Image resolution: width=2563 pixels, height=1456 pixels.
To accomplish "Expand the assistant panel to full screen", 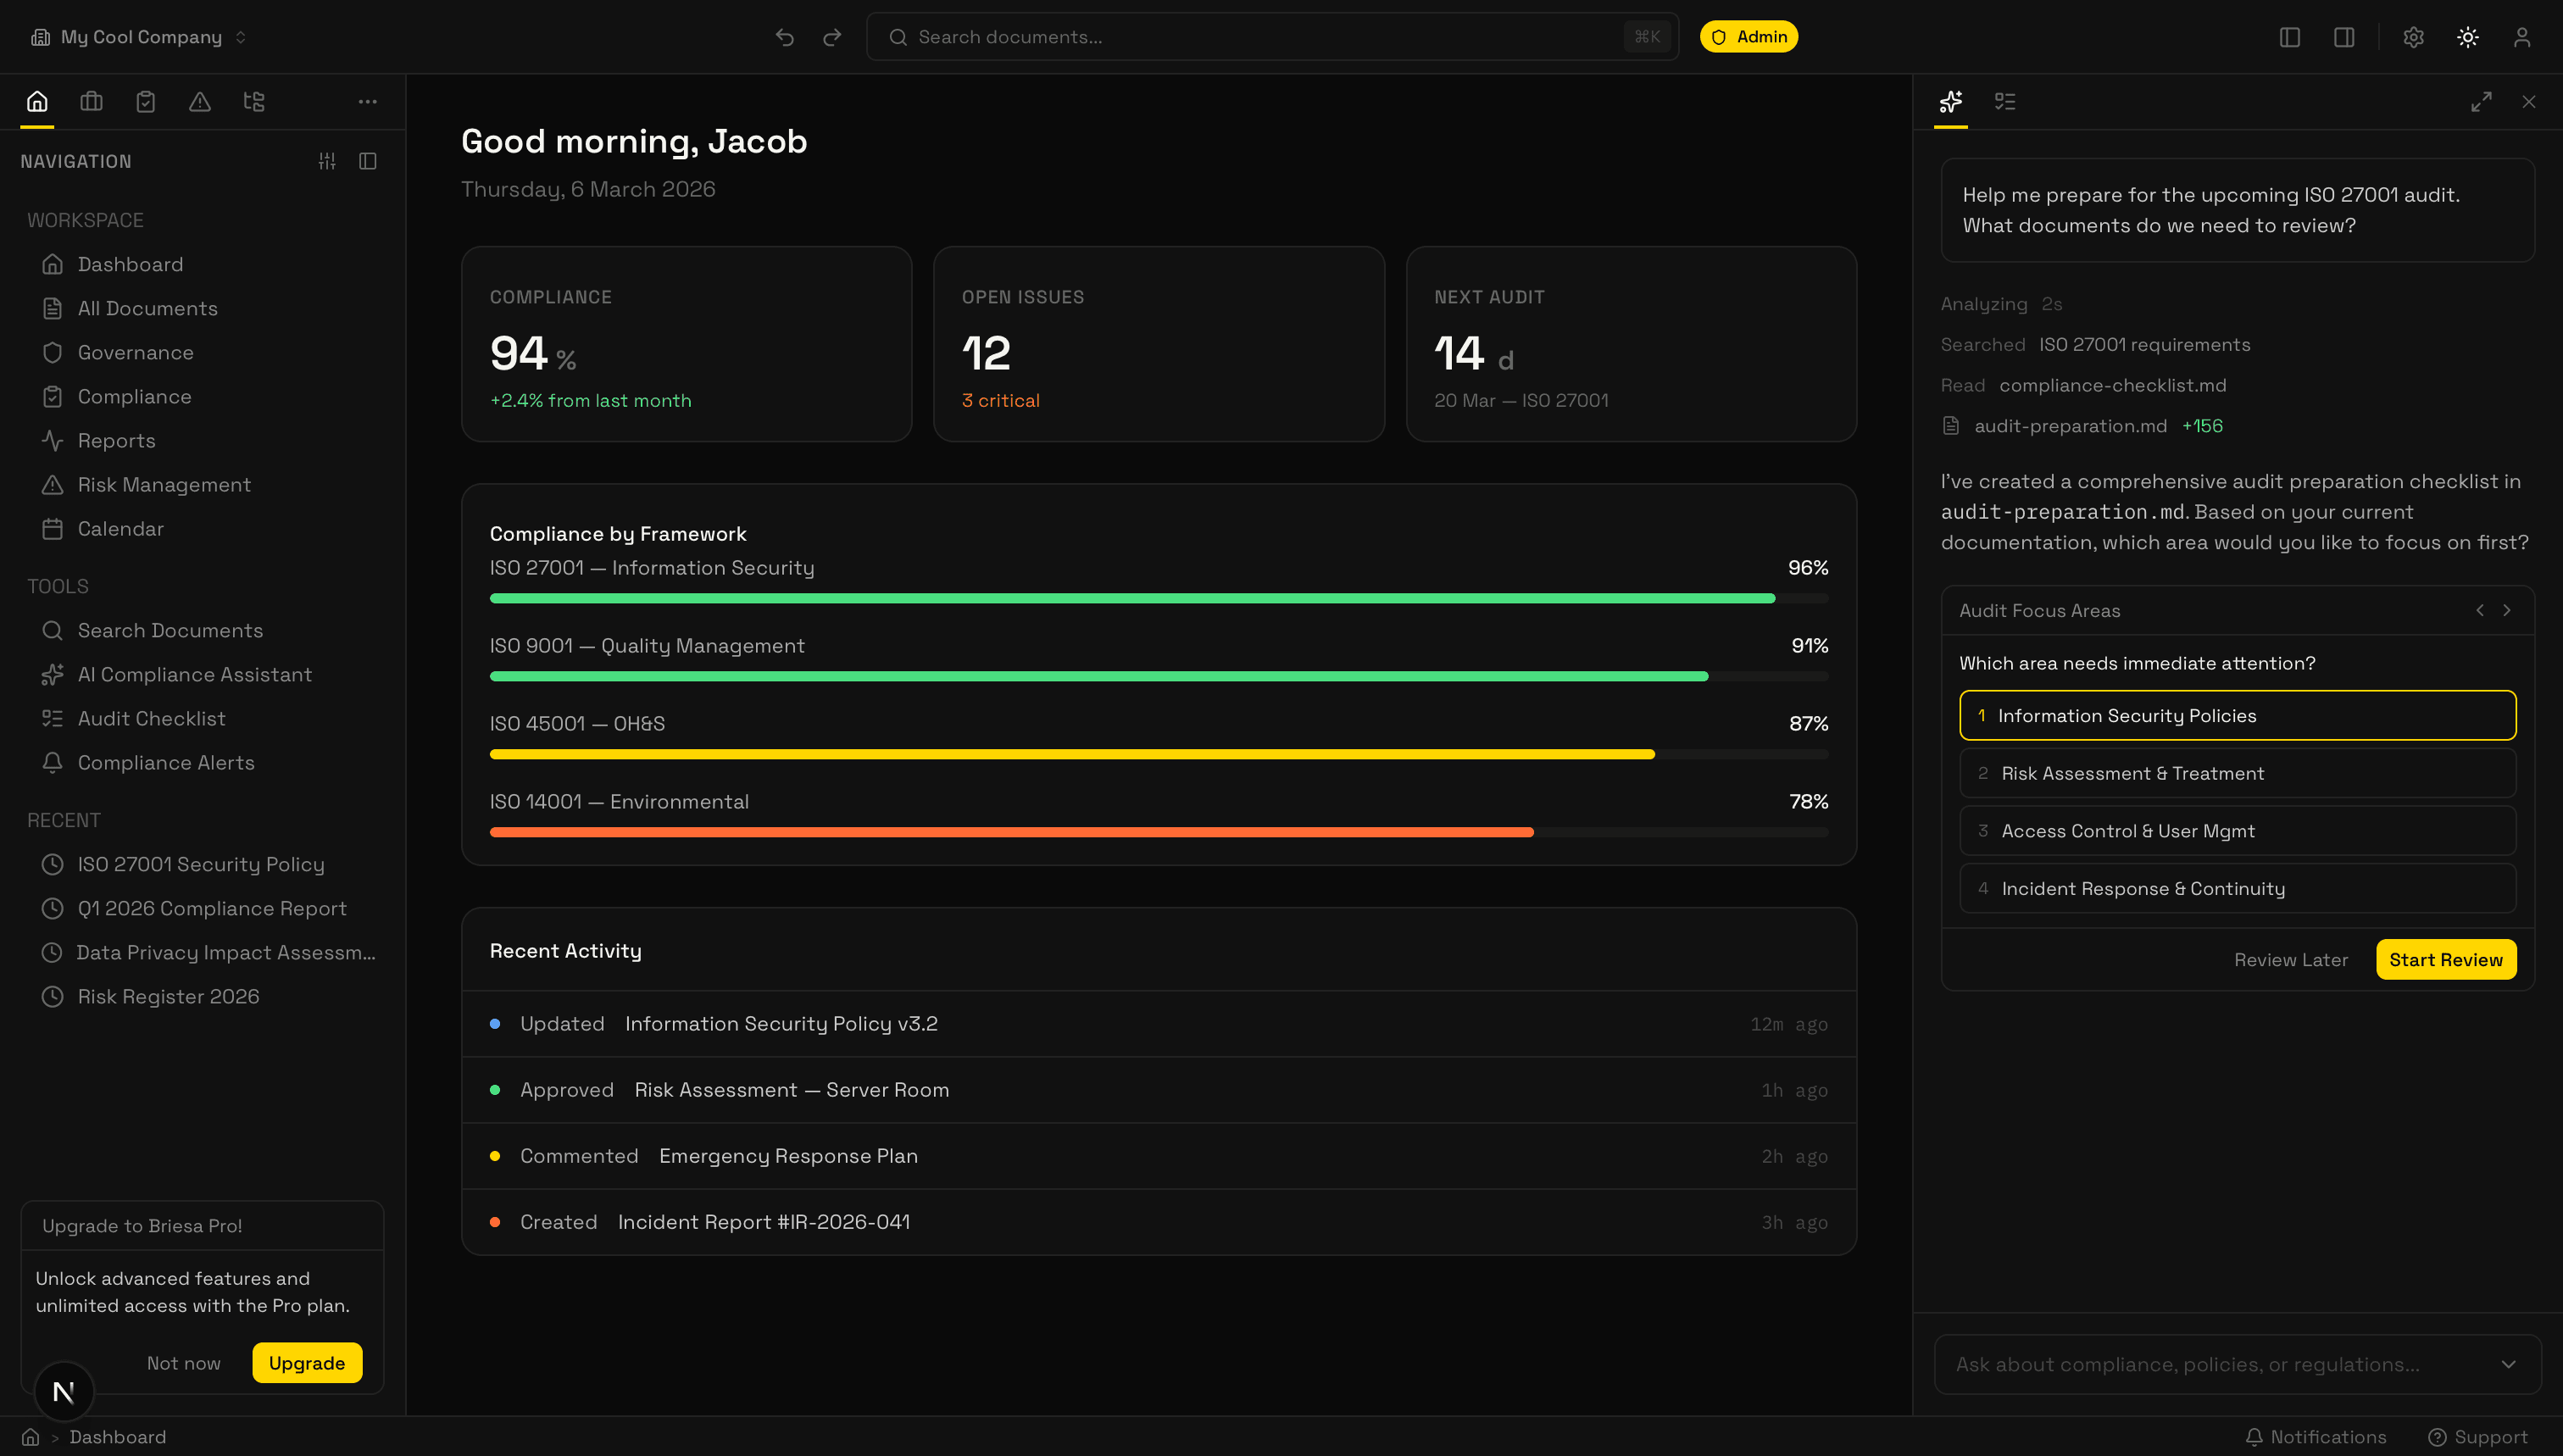I will [x=2481, y=101].
